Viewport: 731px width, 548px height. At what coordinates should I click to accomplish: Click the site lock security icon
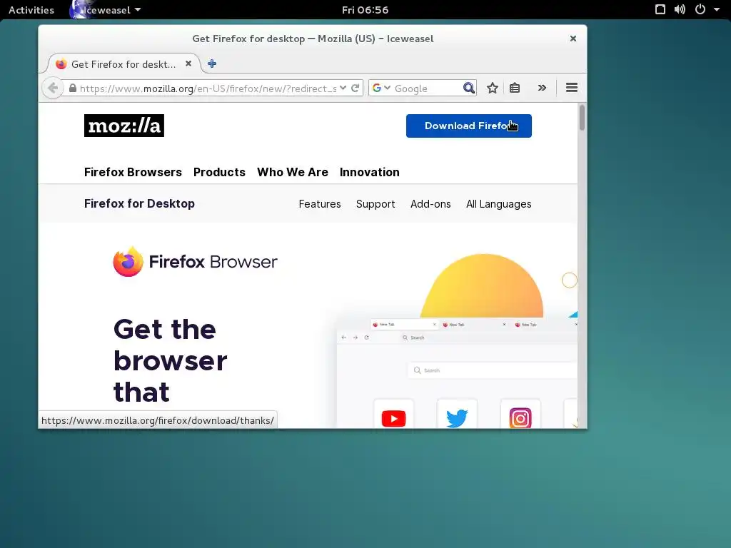73,88
